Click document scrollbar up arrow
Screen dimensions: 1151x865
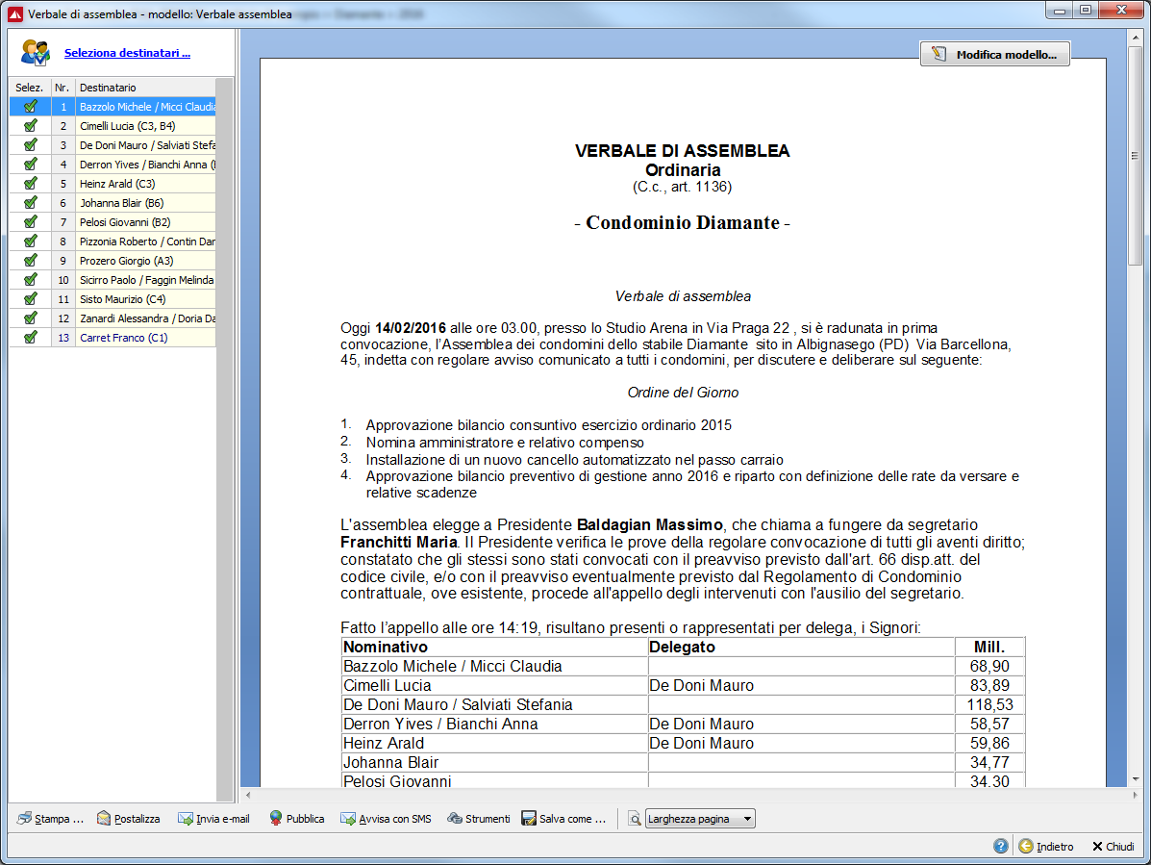point(1135,36)
